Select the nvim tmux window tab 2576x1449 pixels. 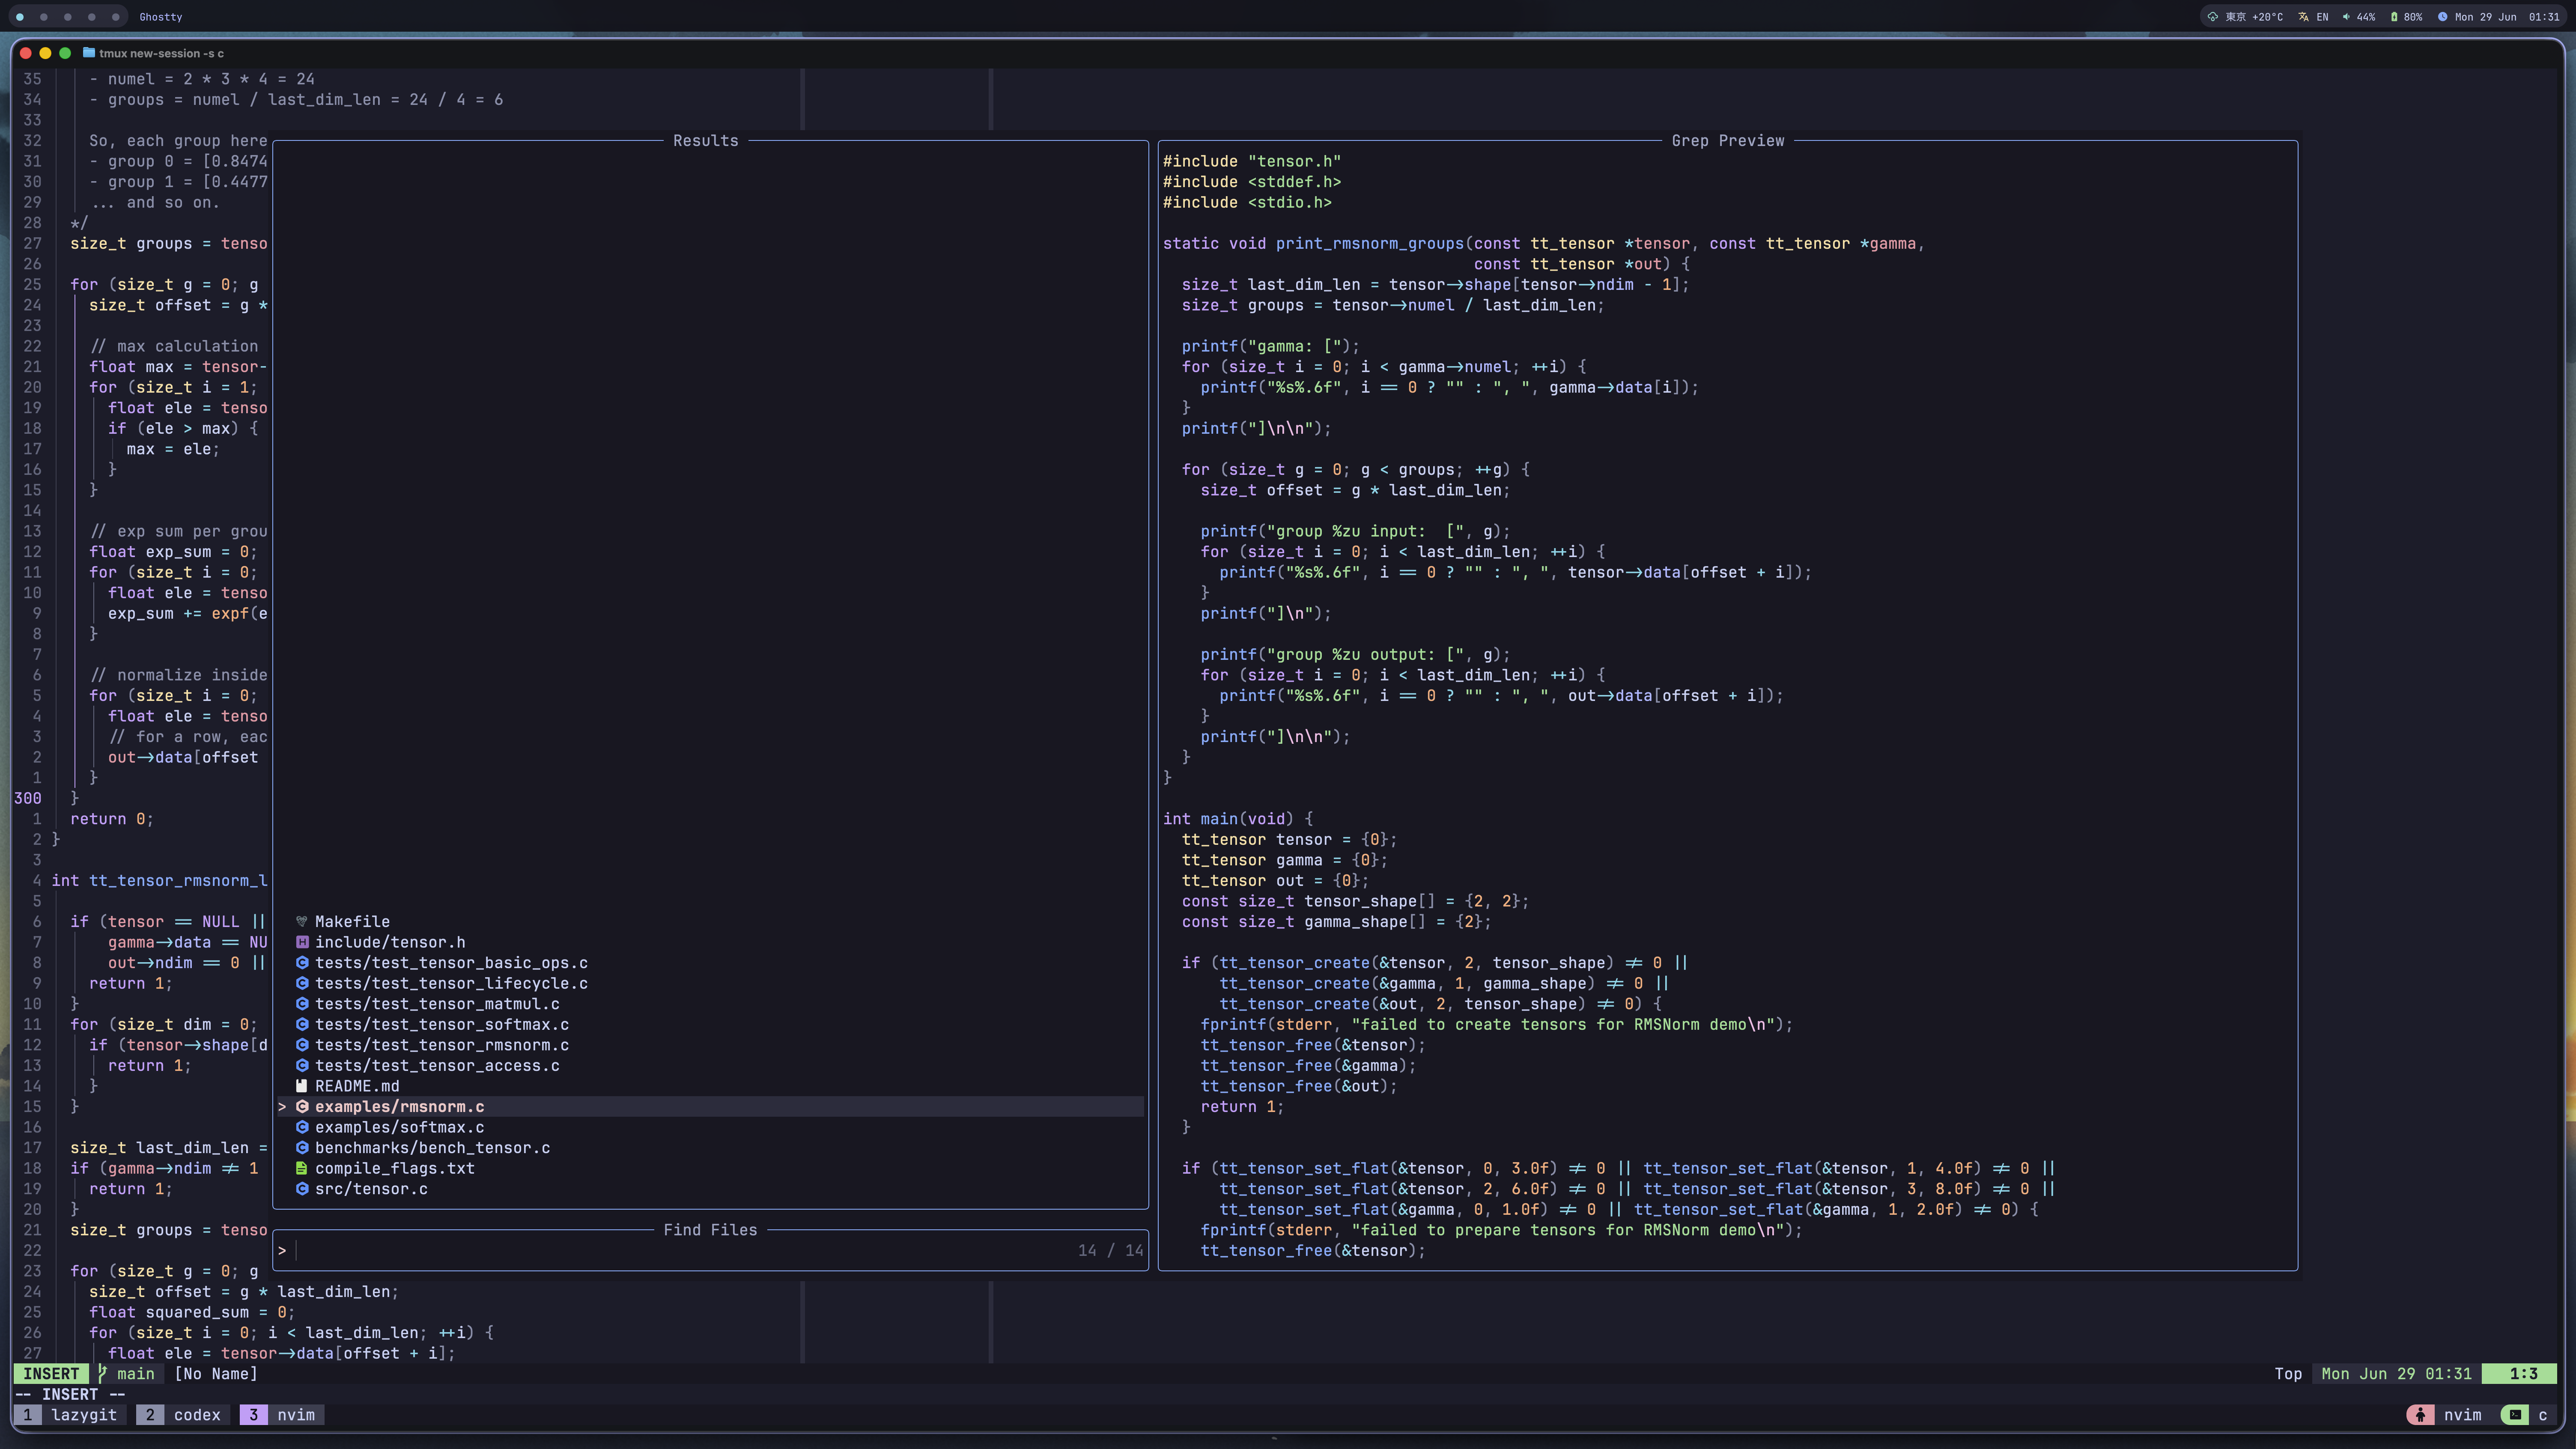(282, 1415)
